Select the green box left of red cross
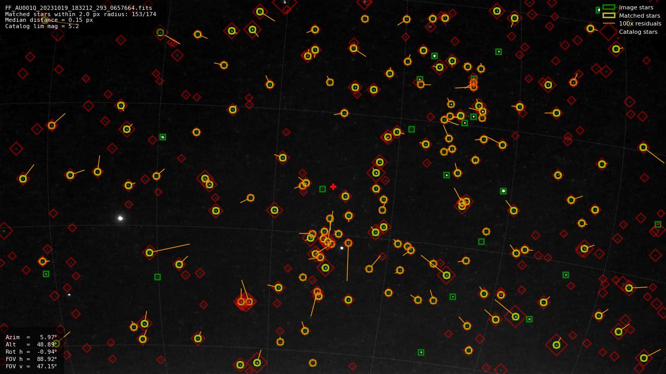This screenshot has width=666, height=374. [x=322, y=189]
